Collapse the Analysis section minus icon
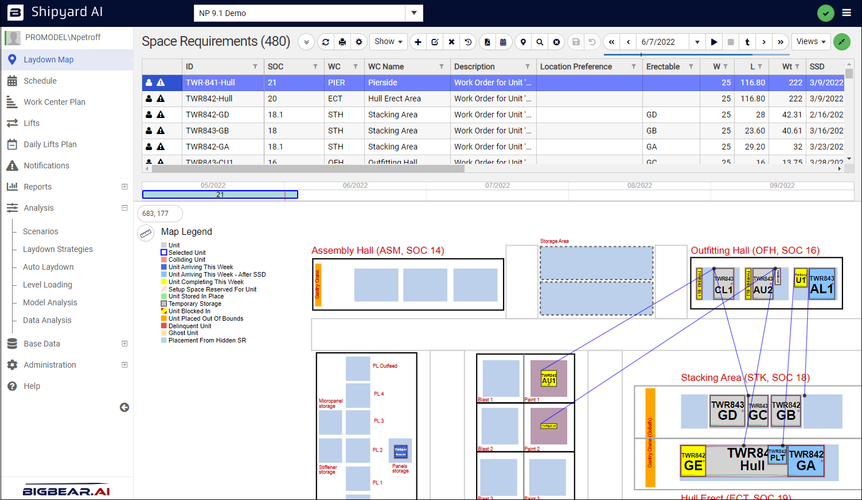Image resolution: width=862 pixels, height=500 pixels. pyautogui.click(x=124, y=208)
